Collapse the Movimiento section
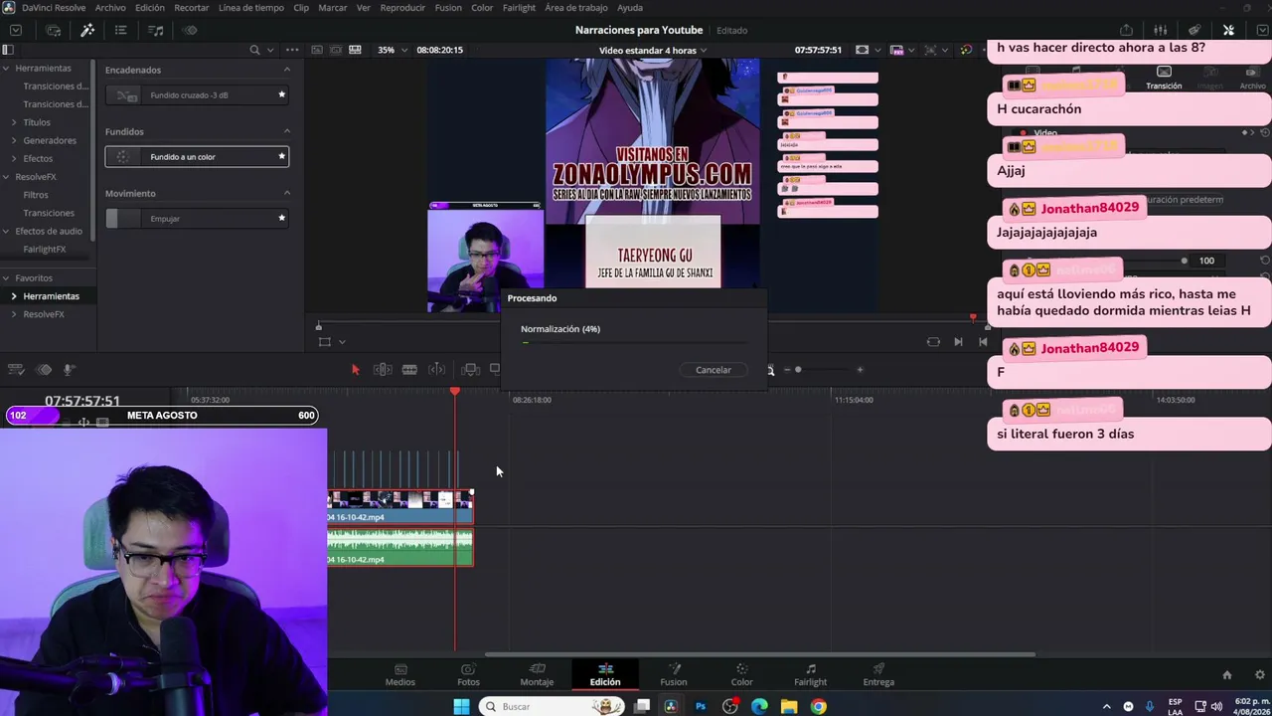The height and width of the screenshot is (716, 1272). (287, 193)
